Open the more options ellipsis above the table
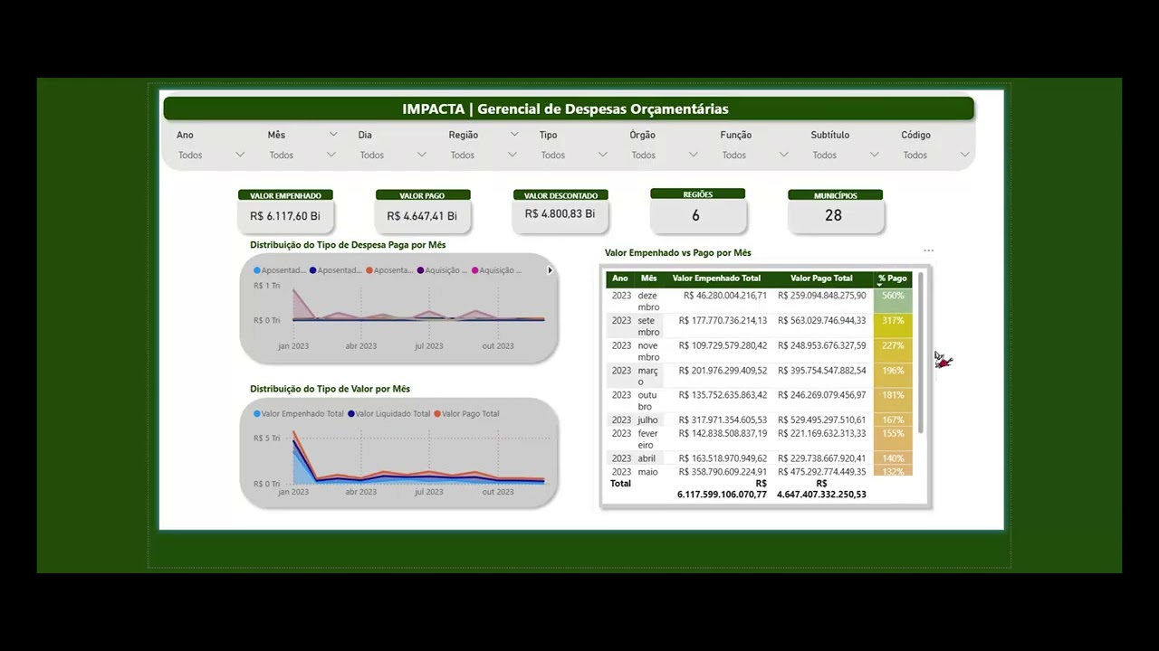The image size is (1159, 651). point(928,250)
